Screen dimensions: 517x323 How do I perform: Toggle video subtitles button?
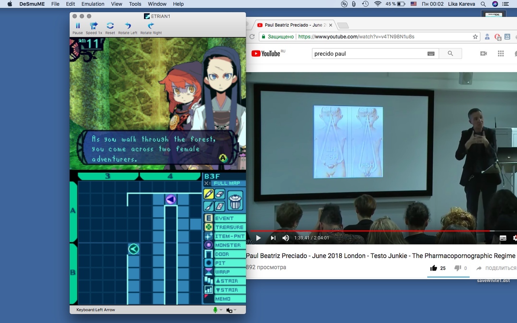(503, 238)
